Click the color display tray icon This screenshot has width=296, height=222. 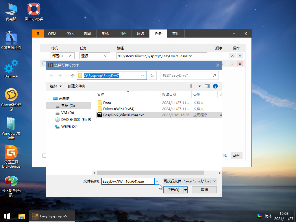coord(260,216)
